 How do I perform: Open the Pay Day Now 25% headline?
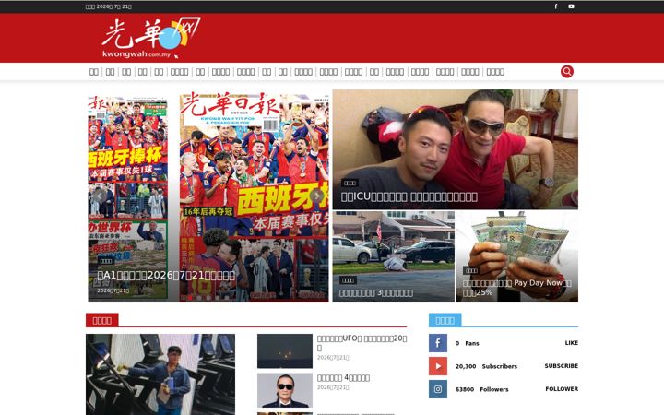pos(516,288)
